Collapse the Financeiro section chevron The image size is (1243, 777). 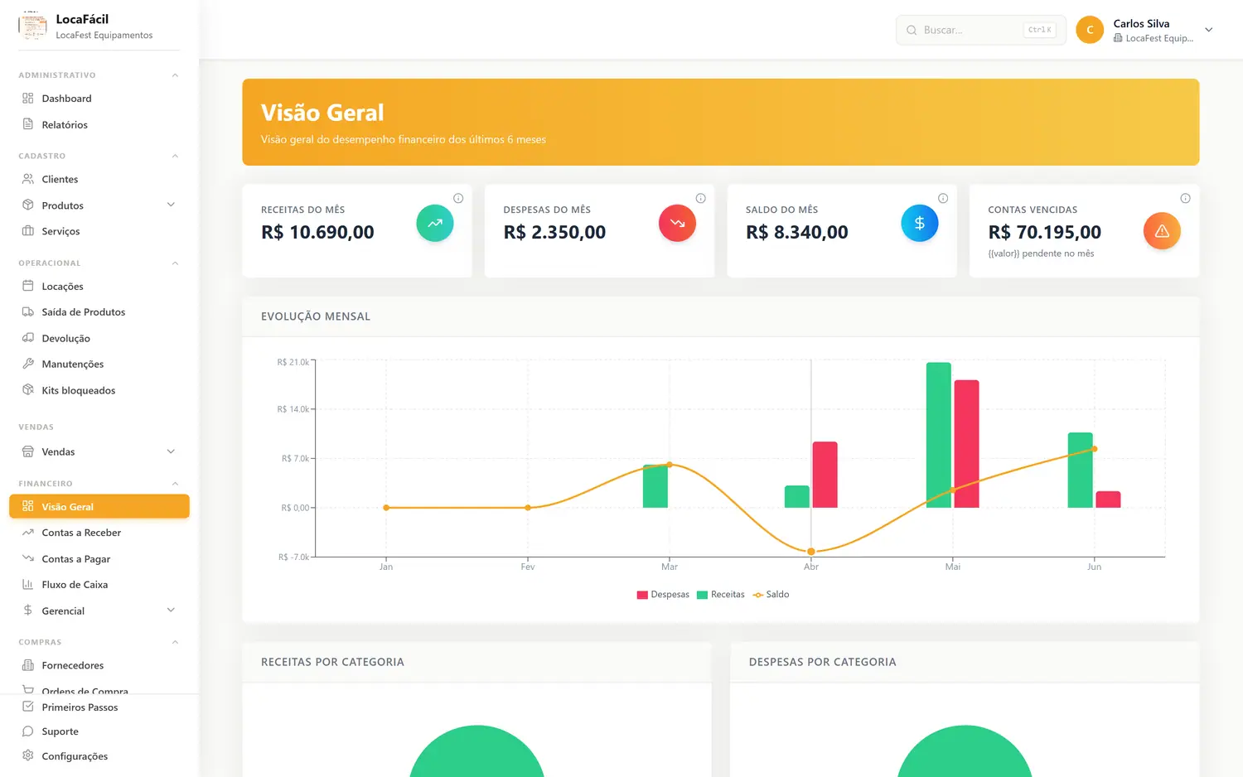[175, 484]
